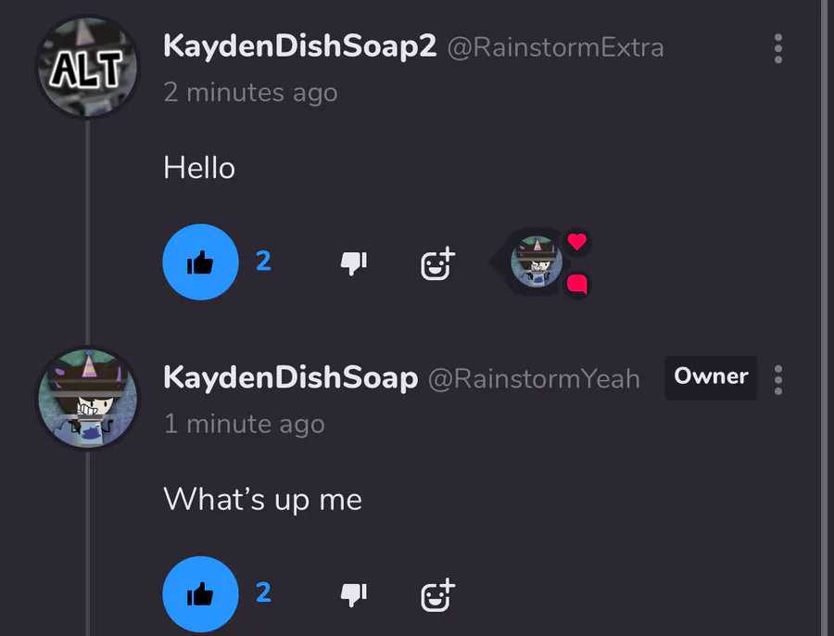Open KaydenDishSoap2's ALT profile picture

tap(88, 67)
